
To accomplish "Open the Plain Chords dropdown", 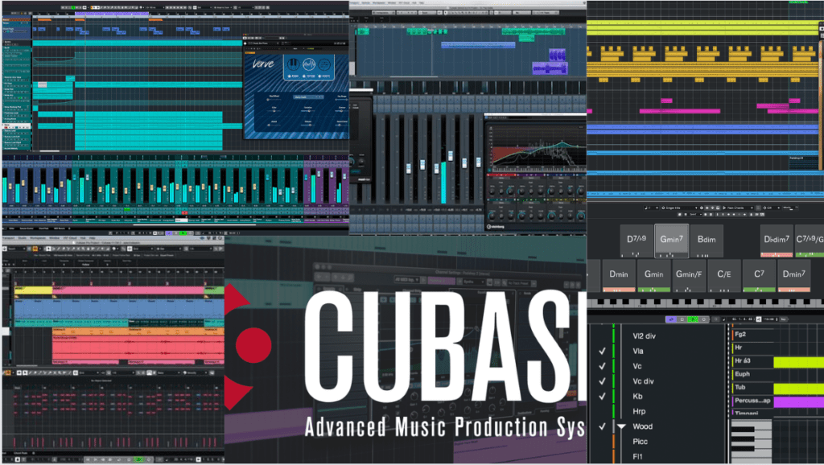I will tap(739, 208).
